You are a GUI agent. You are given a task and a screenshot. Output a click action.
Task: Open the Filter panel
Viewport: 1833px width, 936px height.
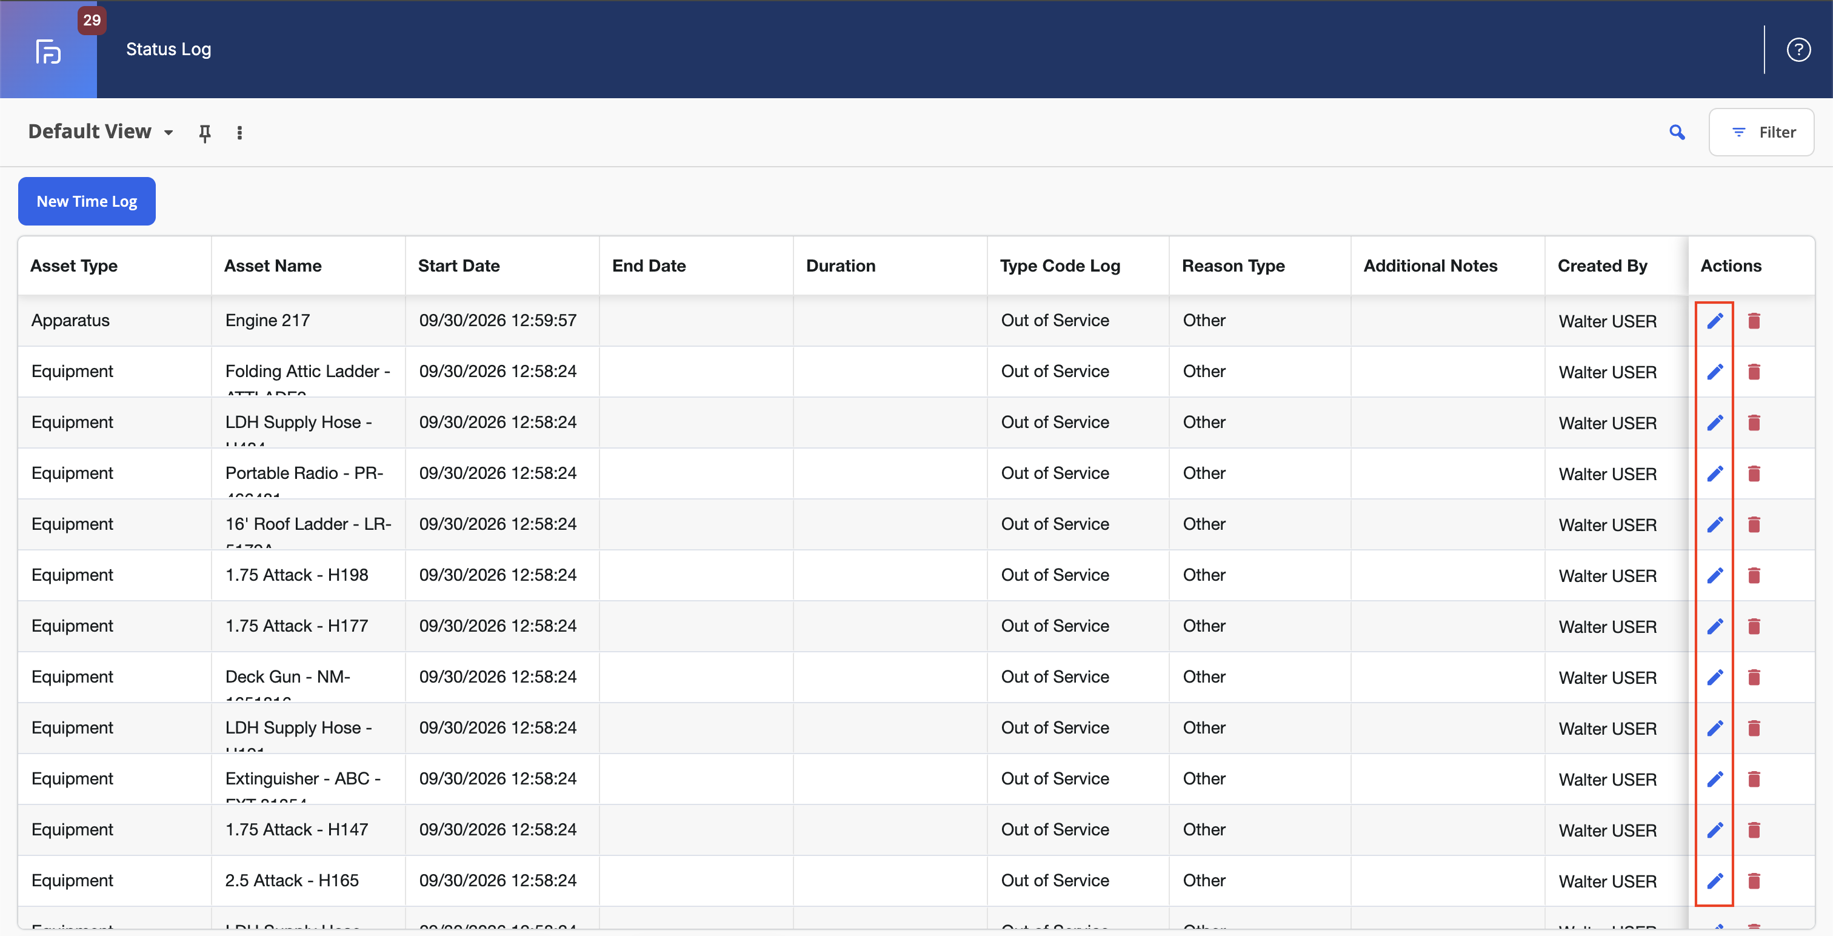pyautogui.click(x=1761, y=132)
